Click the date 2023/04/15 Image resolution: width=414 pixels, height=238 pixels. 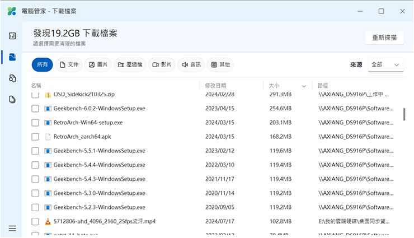[x=220, y=109]
